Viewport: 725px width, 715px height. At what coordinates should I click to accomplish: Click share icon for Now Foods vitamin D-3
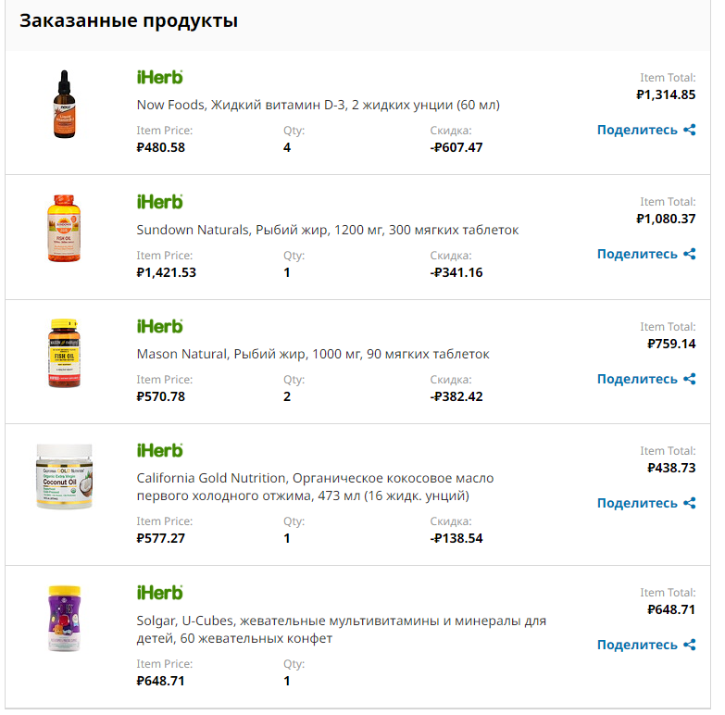pos(689,130)
